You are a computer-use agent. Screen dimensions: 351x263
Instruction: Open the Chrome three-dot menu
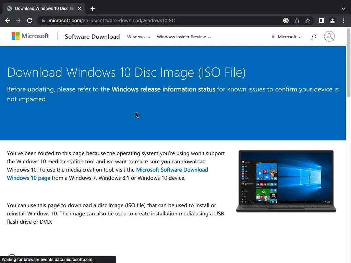[x=343, y=21]
